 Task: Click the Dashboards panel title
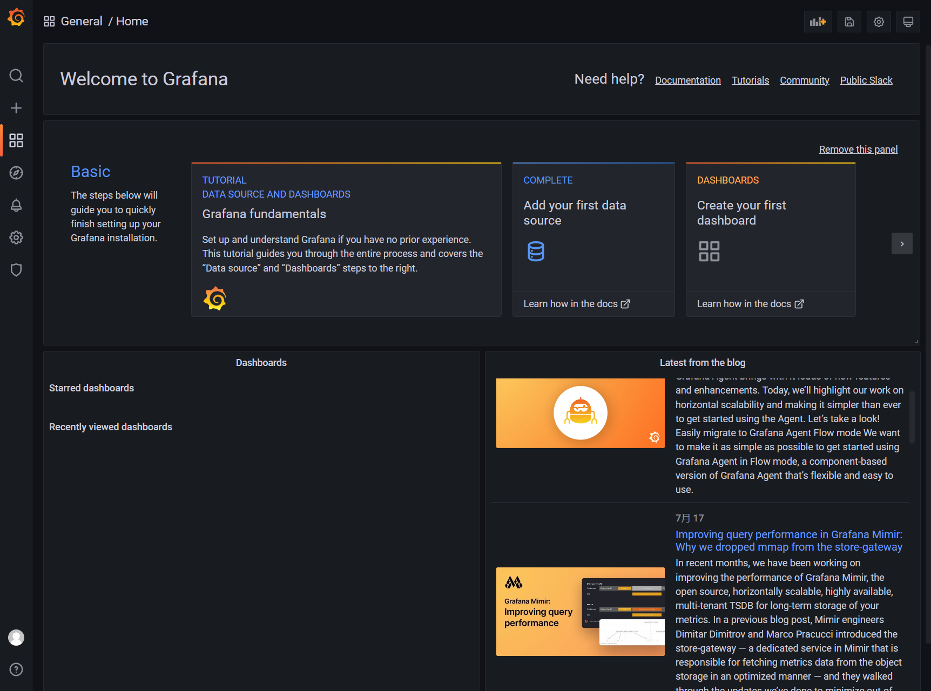point(261,363)
